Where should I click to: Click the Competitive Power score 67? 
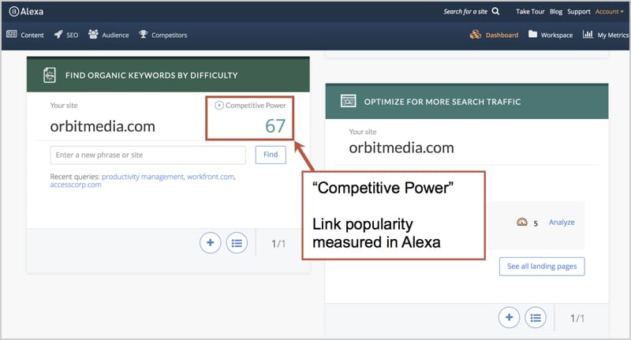pos(275,126)
